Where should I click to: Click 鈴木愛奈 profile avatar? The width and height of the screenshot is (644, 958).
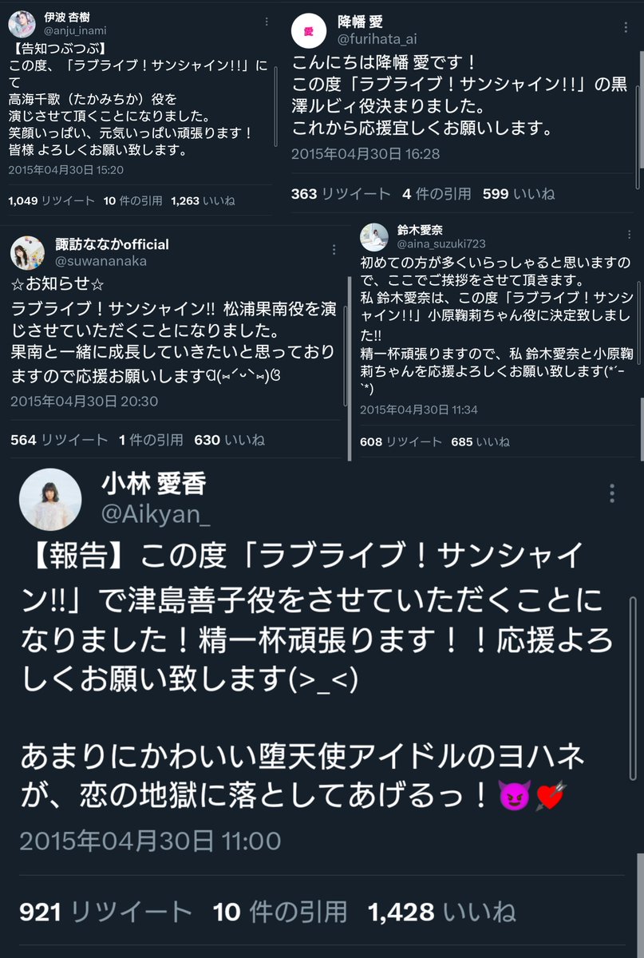click(373, 236)
